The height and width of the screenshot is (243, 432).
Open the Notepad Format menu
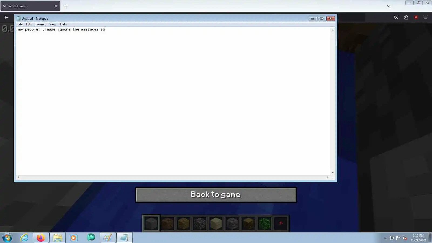point(40,24)
